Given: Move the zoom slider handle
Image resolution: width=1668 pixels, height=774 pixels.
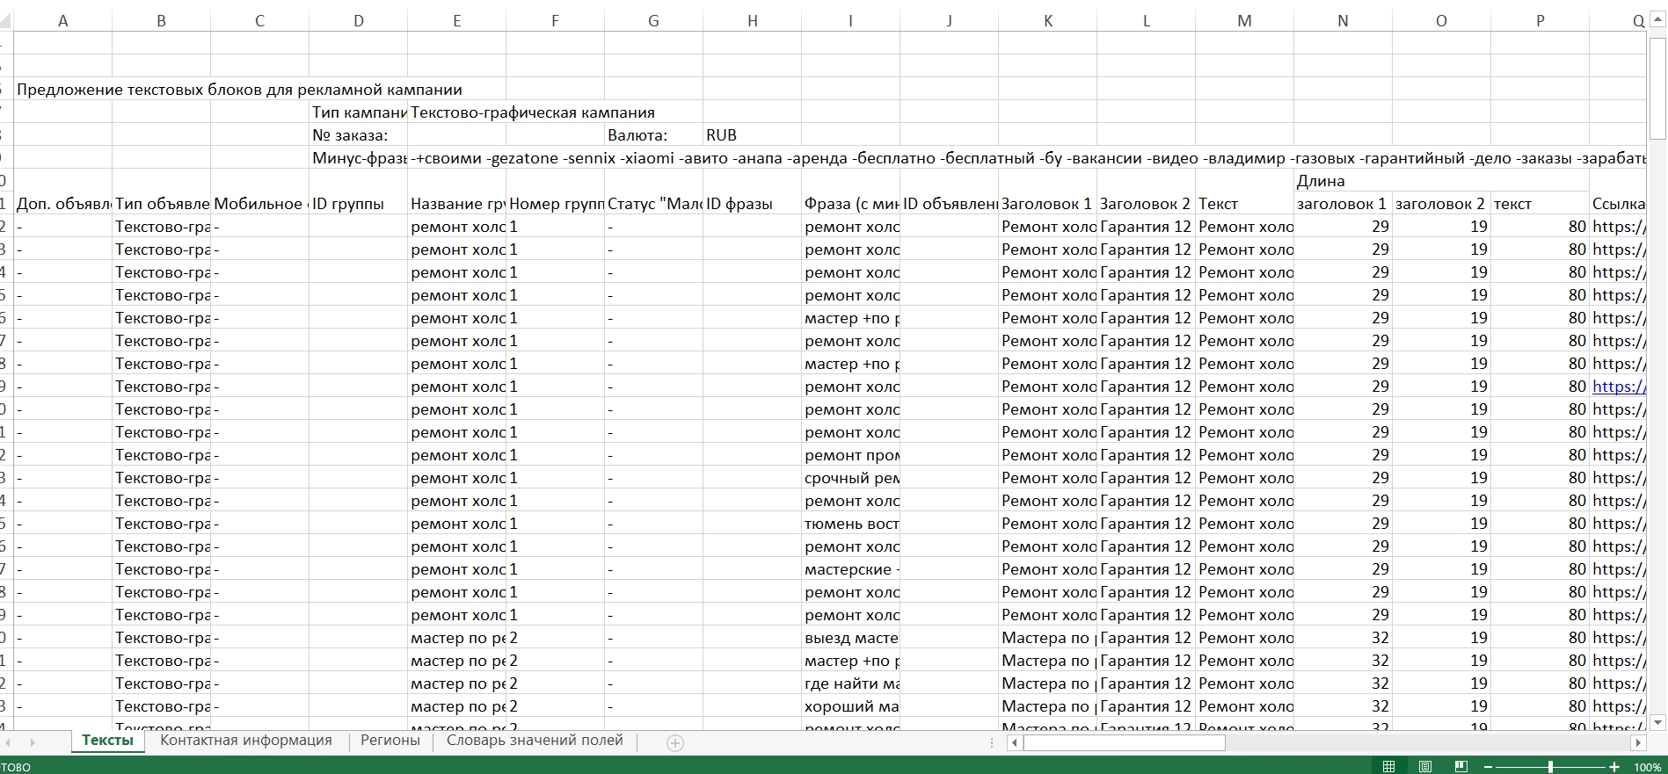Looking at the screenshot, I should tap(1551, 767).
